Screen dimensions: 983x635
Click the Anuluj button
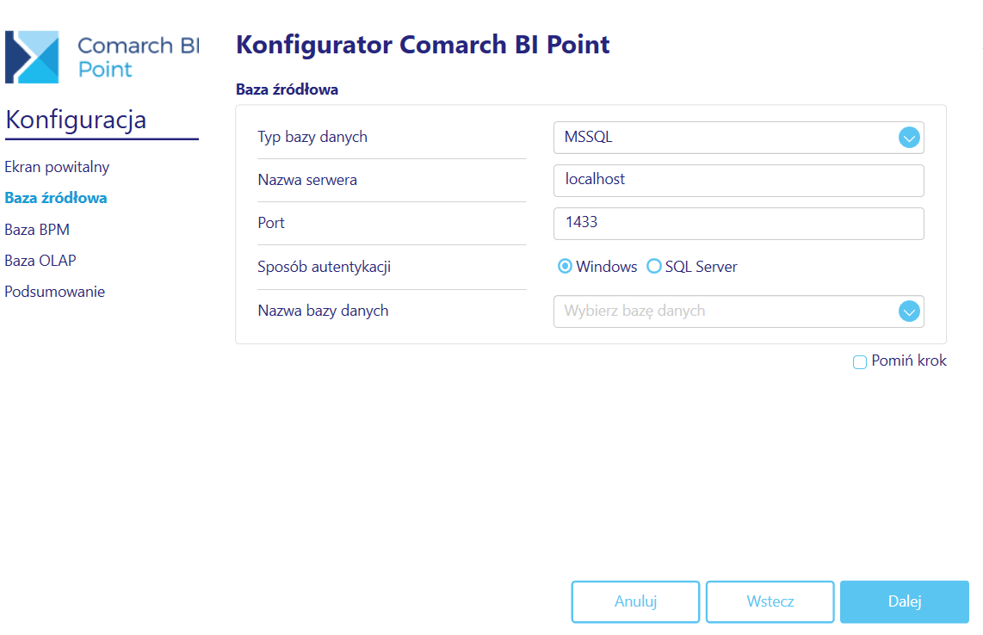[x=636, y=601]
